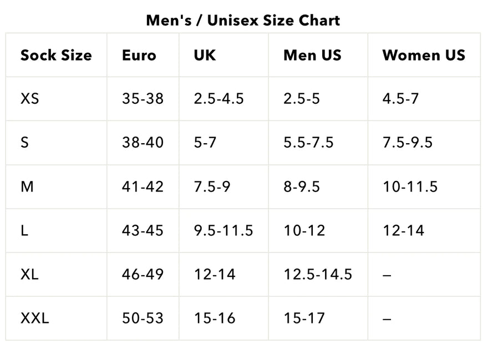Click the Euro column header

(139, 55)
